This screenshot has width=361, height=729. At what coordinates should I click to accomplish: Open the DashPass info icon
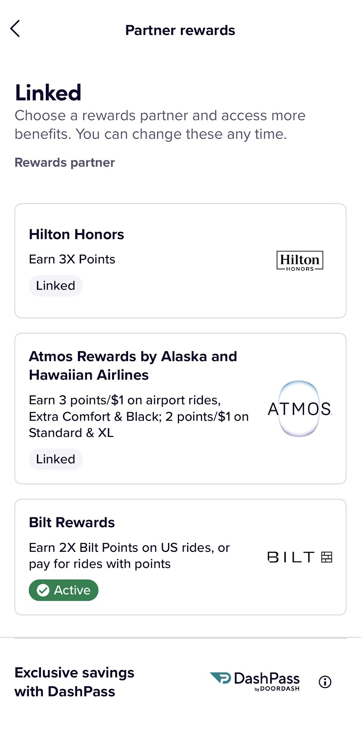tap(325, 682)
